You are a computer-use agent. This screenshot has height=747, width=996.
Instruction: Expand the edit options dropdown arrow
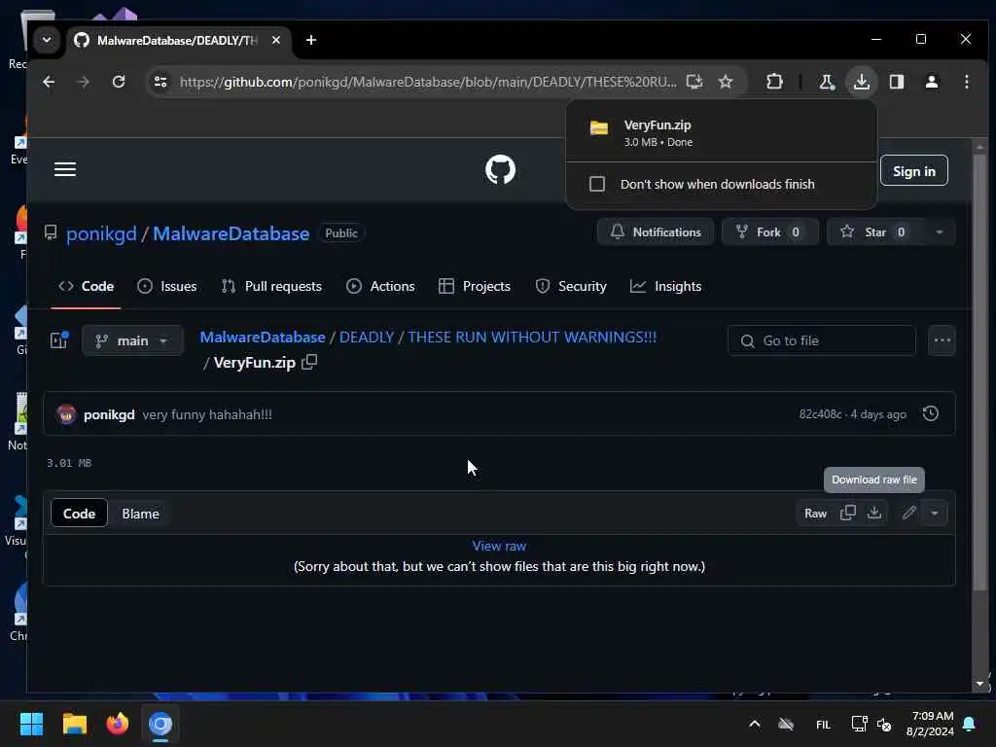pos(935,514)
